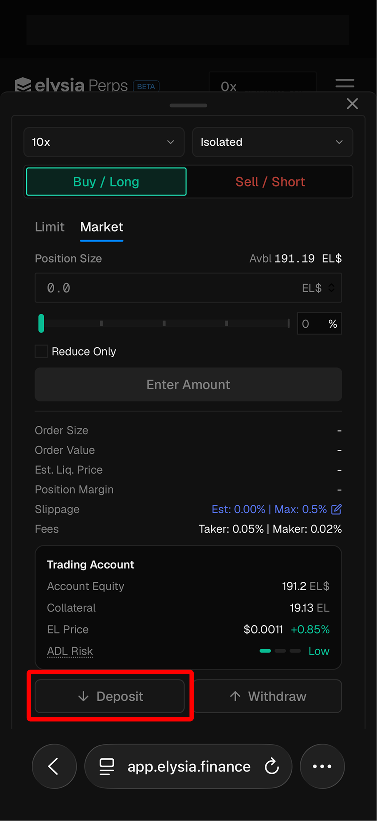Toggle the EL$ currency unit selector
This screenshot has height=821, width=377.
(x=318, y=288)
